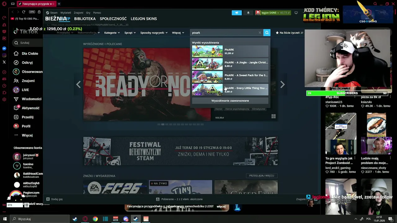Go to next featured carousel item

coord(282,84)
